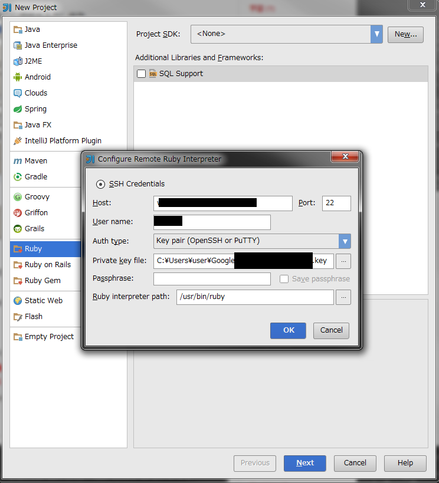Click the Help button
The width and height of the screenshot is (439, 483).
coord(405,464)
